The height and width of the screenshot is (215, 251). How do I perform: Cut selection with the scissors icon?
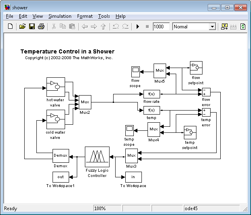coord(54,26)
